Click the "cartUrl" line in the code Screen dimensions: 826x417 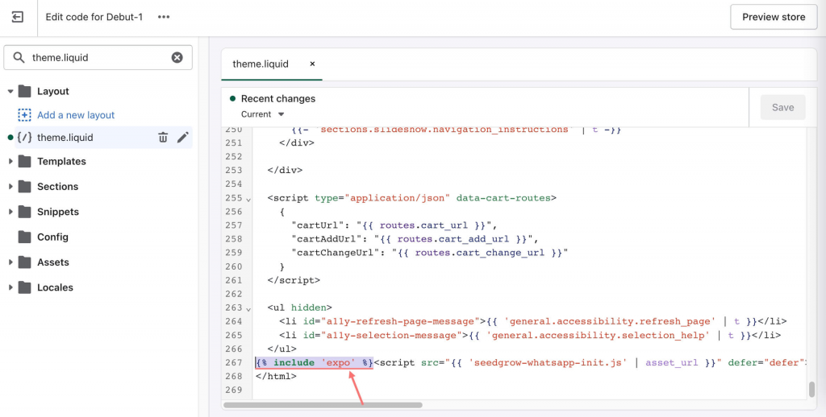tap(394, 225)
